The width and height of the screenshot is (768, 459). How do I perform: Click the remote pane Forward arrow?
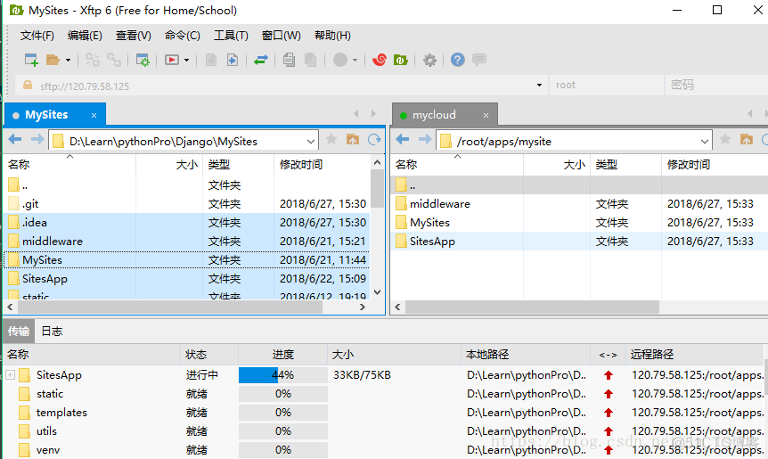click(x=425, y=140)
